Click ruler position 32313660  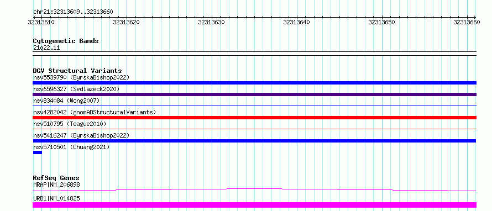(x=467, y=22)
